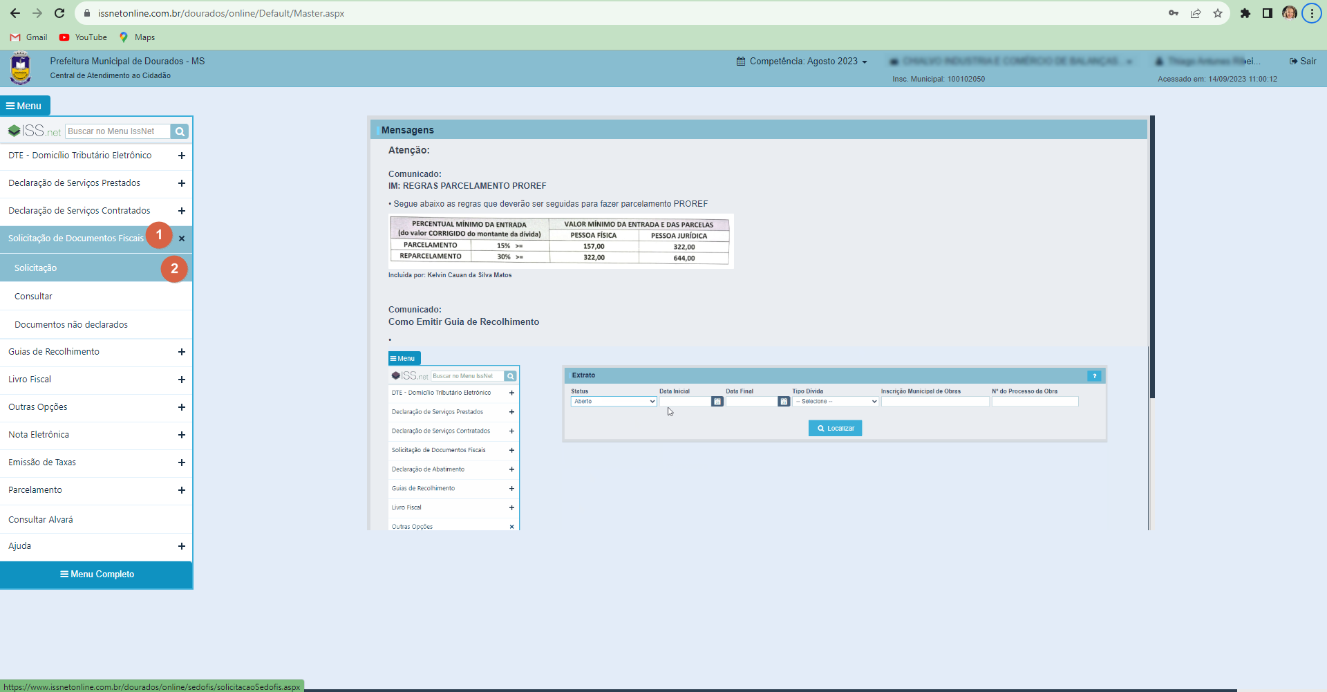Reload the page with refresh icon
This screenshot has width=1327, height=692.
(59, 13)
